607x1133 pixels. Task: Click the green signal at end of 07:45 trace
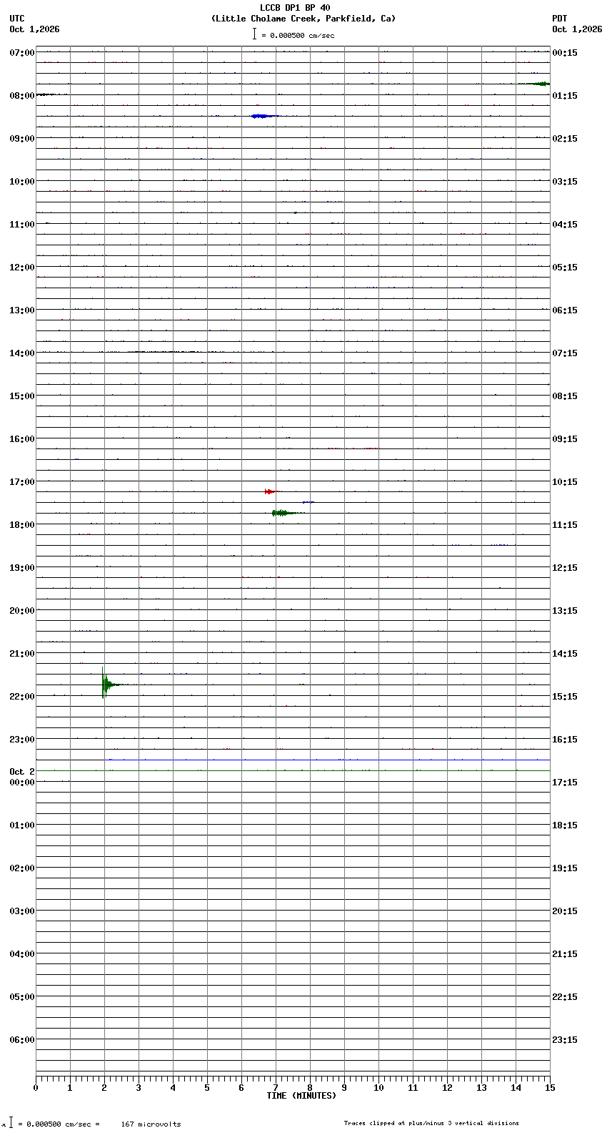533,84
